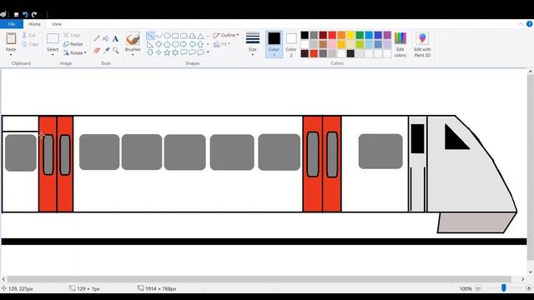Image resolution: width=534 pixels, height=300 pixels.
Task: Click Edit with Paint 3D
Action: coord(422,44)
